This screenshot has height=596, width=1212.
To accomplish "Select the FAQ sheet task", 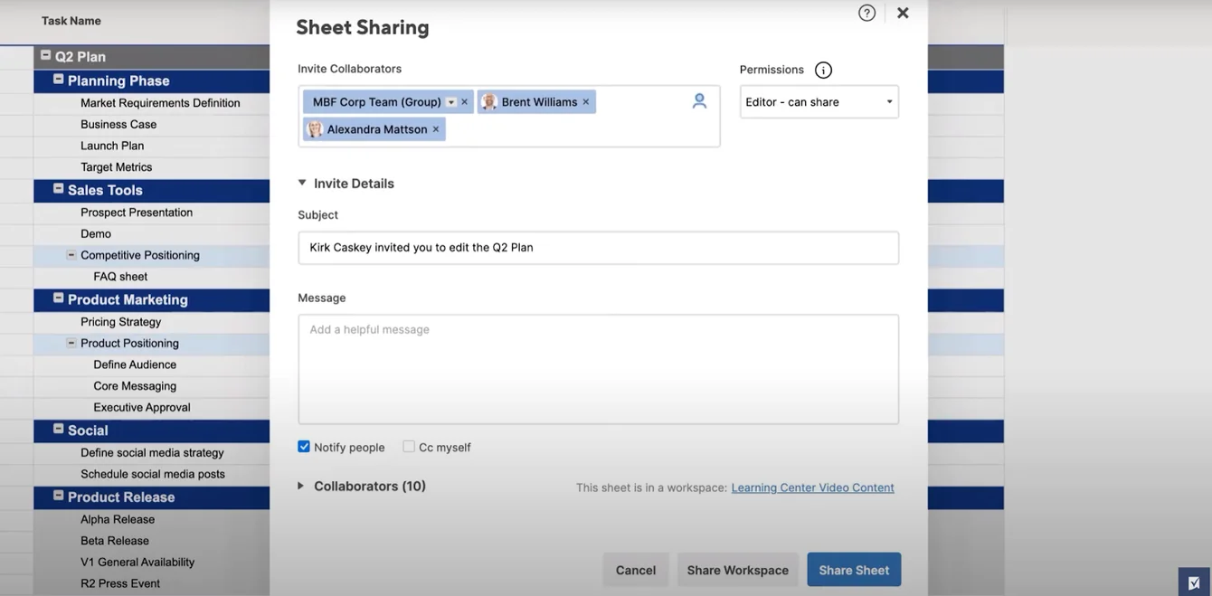I will coord(120,277).
